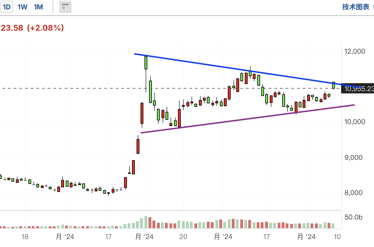Click the +2.08% change value
Viewport: 374px width, 247px height.
coord(45,28)
